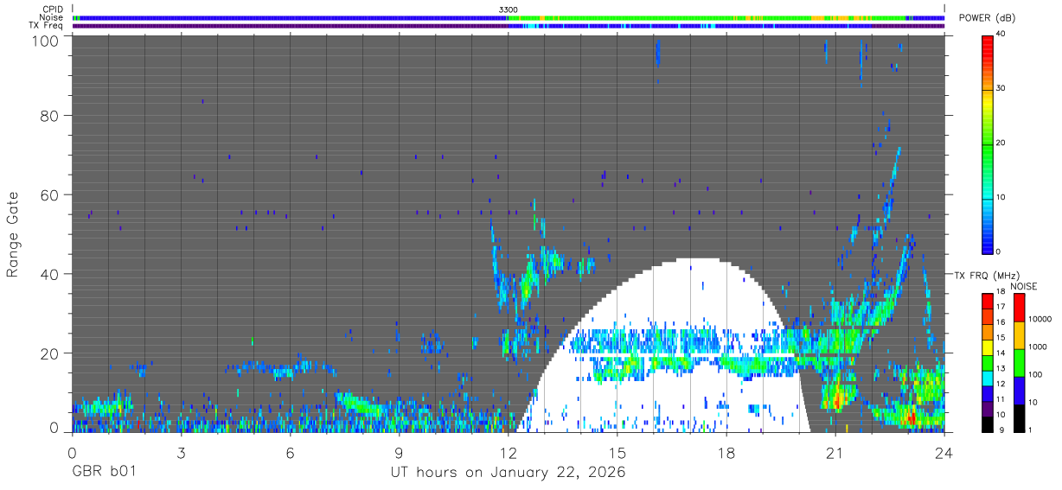Click the x-axis tick label '12'
The height and width of the screenshot is (490, 1062).
[x=508, y=452]
